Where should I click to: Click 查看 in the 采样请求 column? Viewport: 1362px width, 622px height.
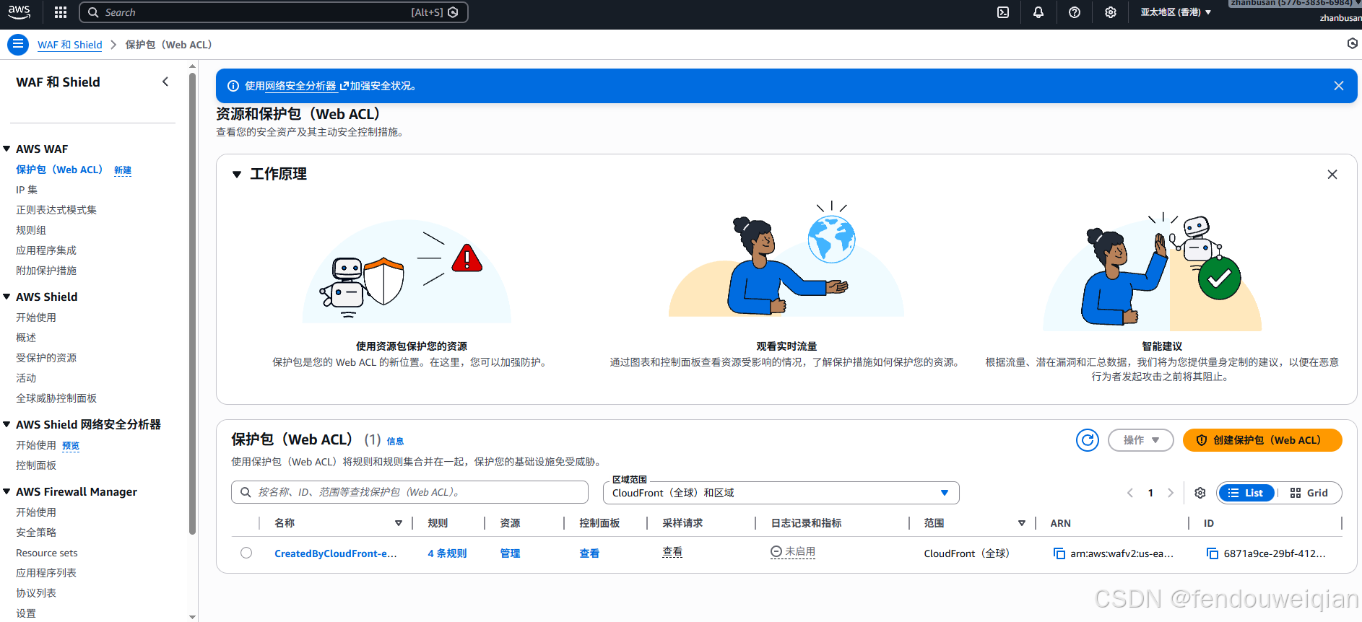pyautogui.click(x=672, y=552)
